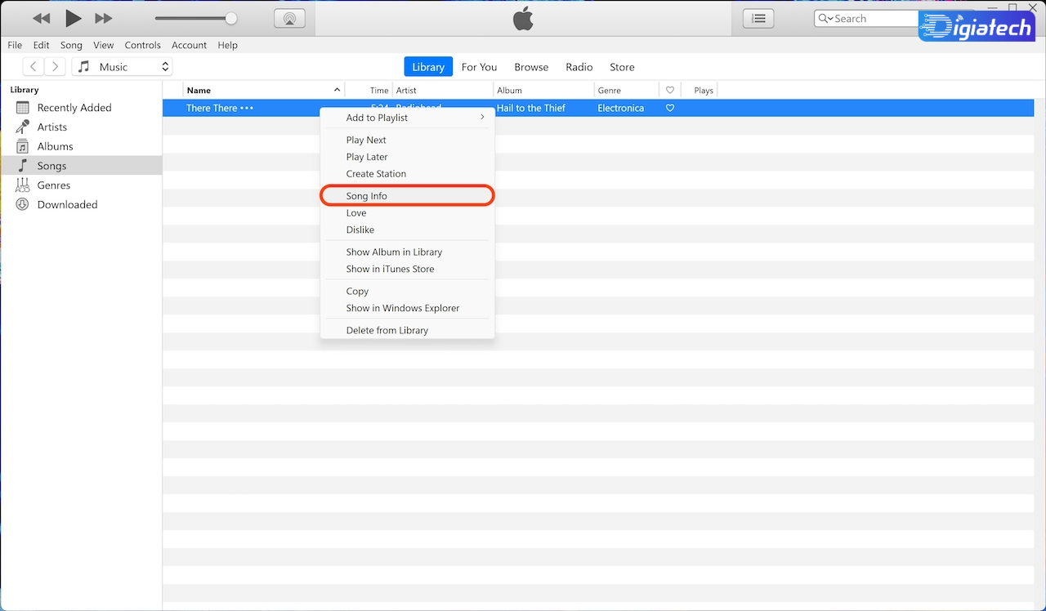Click the Electronica genre cell
This screenshot has height=611, width=1046.
point(621,108)
